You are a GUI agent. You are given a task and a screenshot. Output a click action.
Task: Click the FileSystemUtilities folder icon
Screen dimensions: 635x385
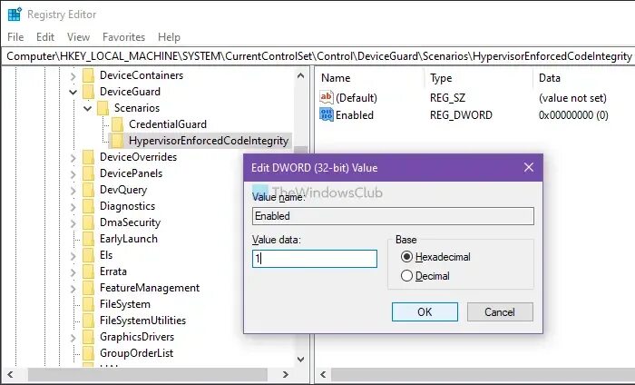coord(88,321)
